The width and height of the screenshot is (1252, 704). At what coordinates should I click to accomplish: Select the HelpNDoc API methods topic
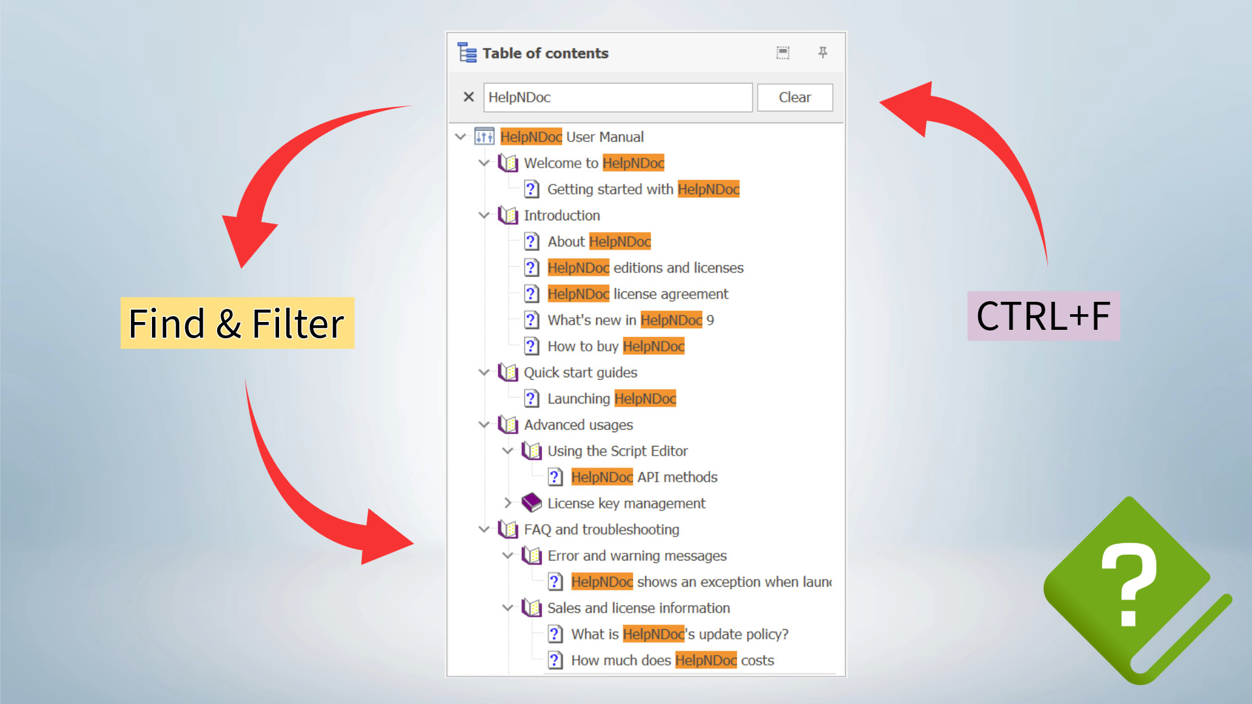click(x=644, y=477)
